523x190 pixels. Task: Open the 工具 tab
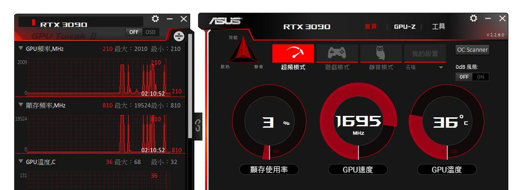point(438,27)
